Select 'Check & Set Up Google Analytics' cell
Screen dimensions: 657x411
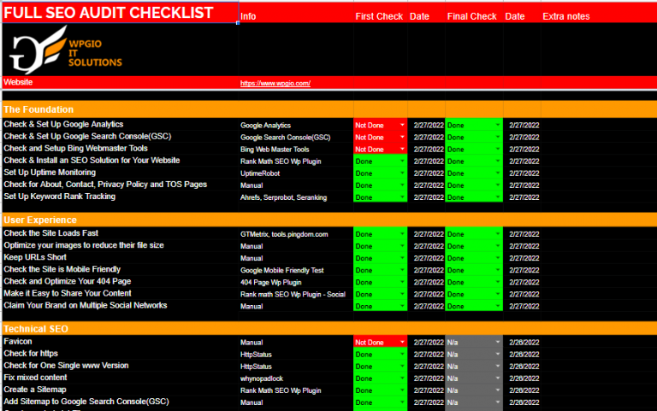coord(121,124)
